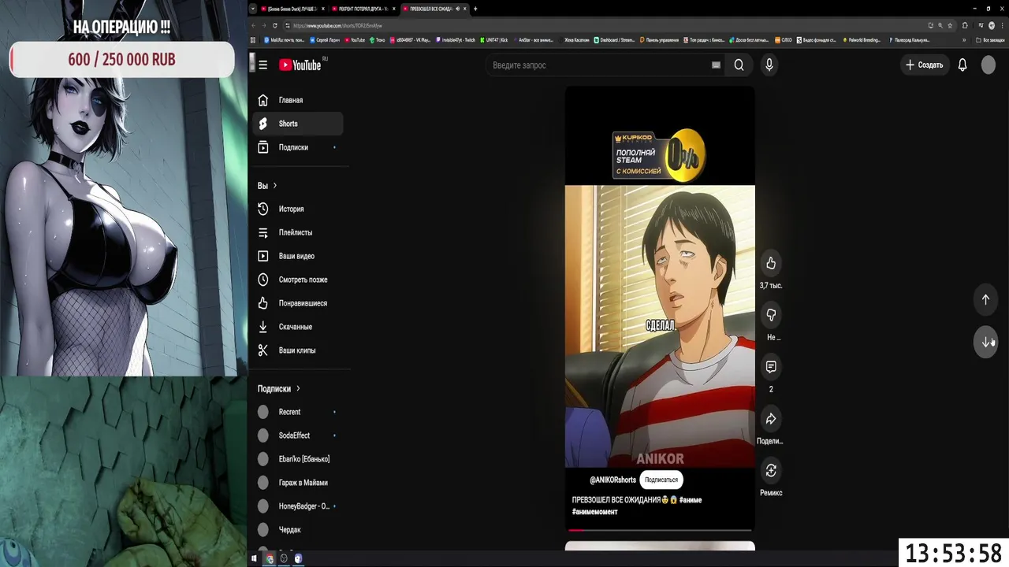Select Shorts in the sidebar
1009x567 pixels.
(298, 124)
